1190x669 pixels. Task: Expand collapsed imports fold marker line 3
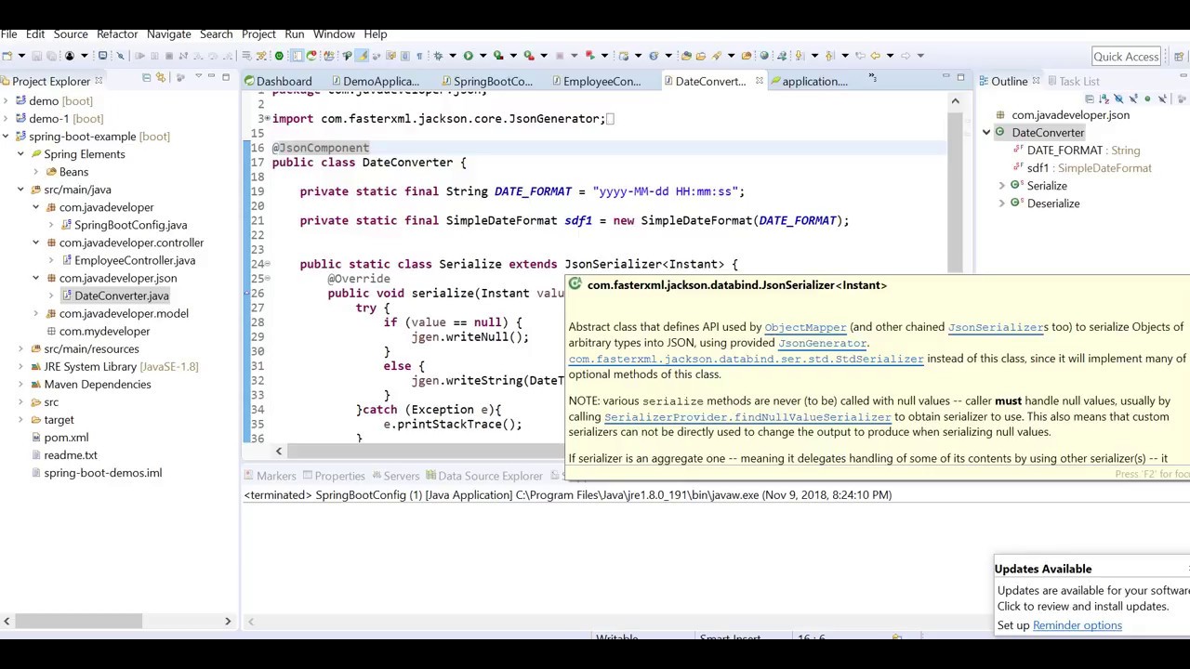(x=268, y=119)
